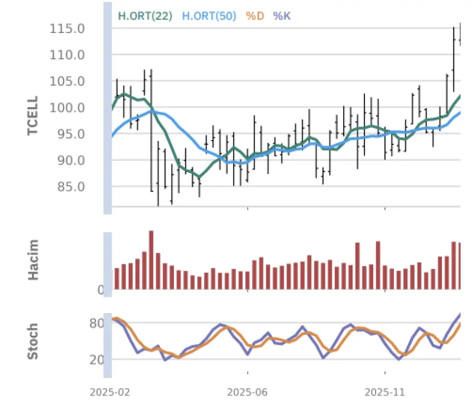Viewport: 472px width, 410px height.
Task: Toggle the H.ORT(22) legend entry
Action: click(x=145, y=16)
